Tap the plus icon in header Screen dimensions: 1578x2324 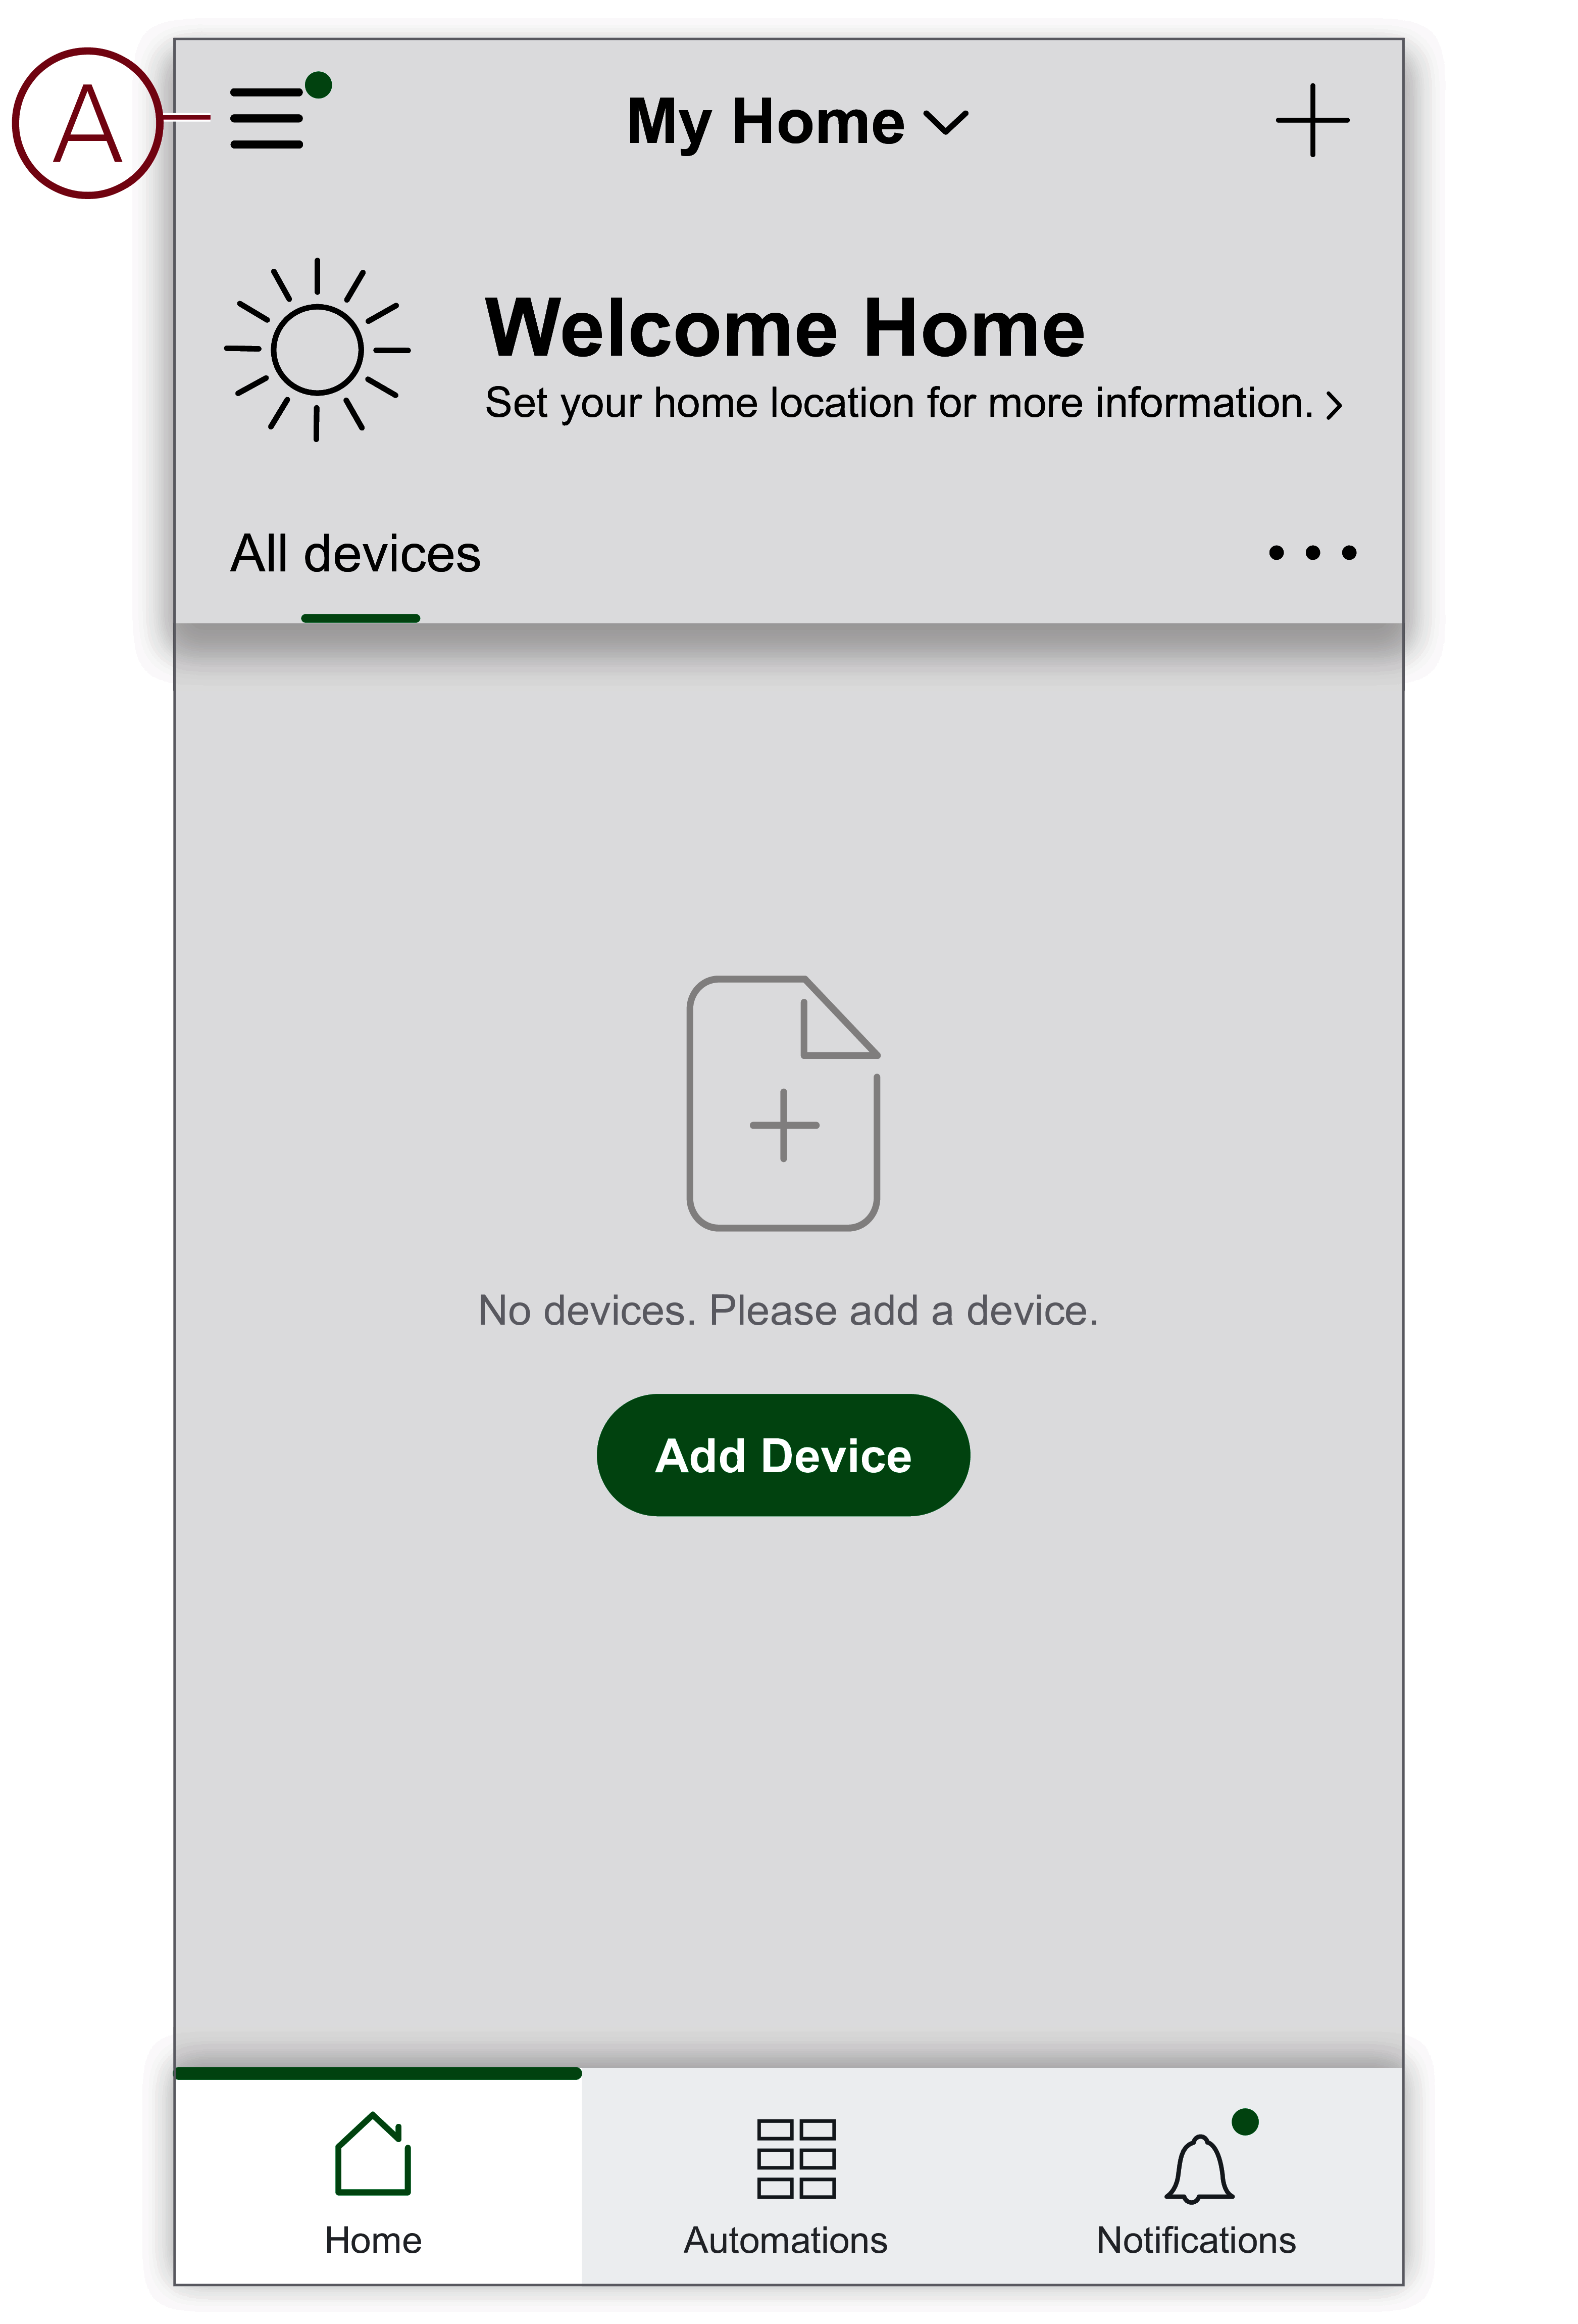click(x=1311, y=120)
